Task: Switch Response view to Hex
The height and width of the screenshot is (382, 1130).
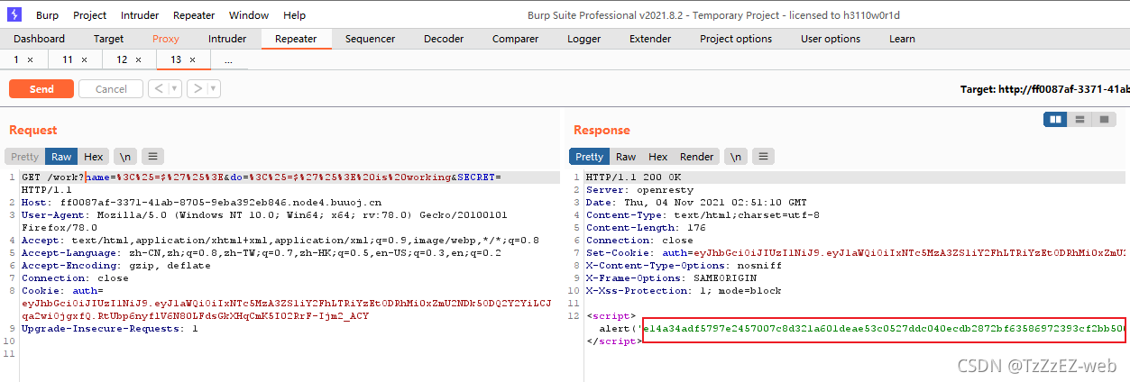Action: pyautogui.click(x=658, y=157)
